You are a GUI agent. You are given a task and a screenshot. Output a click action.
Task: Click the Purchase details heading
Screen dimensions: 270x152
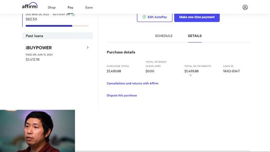pyautogui.click(x=121, y=52)
